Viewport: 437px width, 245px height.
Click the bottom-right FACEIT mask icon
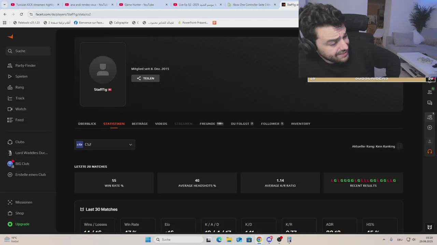(x=430, y=227)
